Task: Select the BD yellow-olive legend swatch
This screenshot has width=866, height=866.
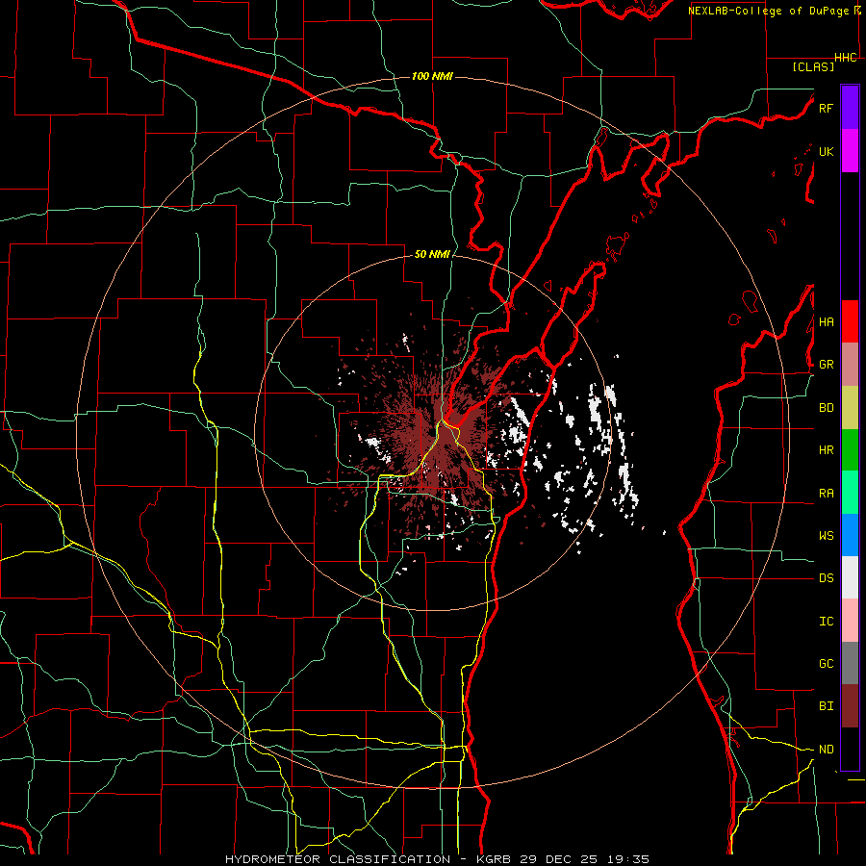Action: (x=850, y=407)
